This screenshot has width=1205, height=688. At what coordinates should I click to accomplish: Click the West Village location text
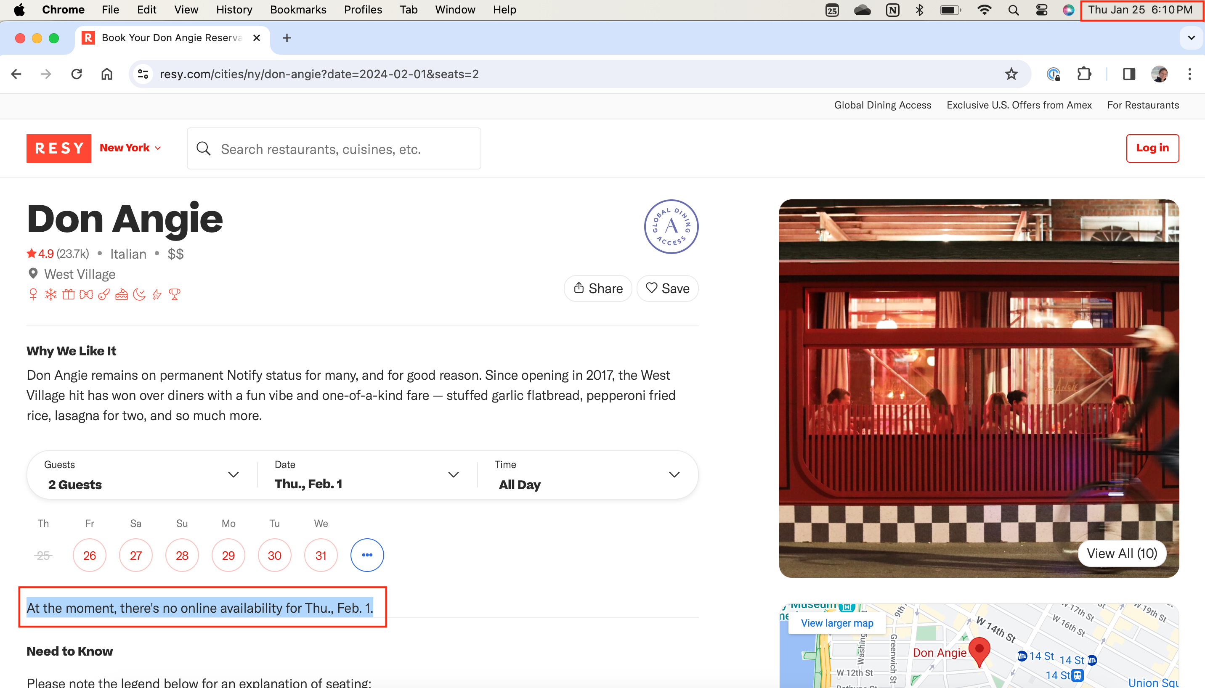(x=80, y=274)
